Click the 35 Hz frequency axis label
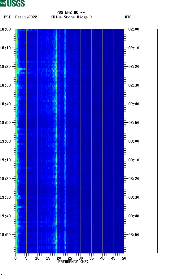Viewport: 171px width, 278px height. [x=91, y=258]
